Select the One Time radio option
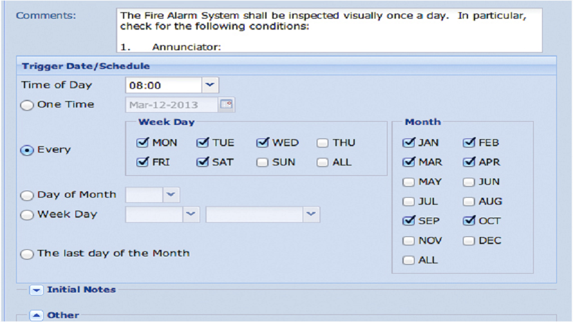The width and height of the screenshot is (573, 322). (27, 105)
